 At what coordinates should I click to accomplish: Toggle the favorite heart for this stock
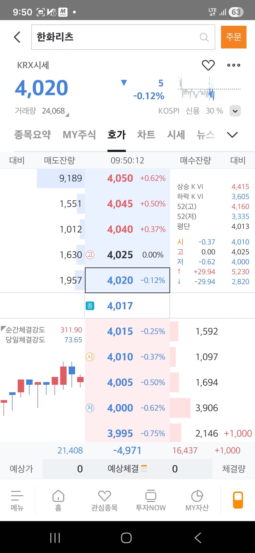click(209, 65)
